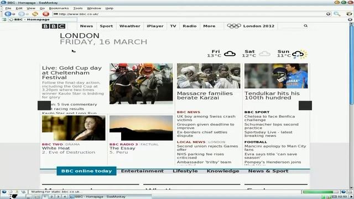Open the Tendulkar cricket photo thumbnail

click(276, 76)
